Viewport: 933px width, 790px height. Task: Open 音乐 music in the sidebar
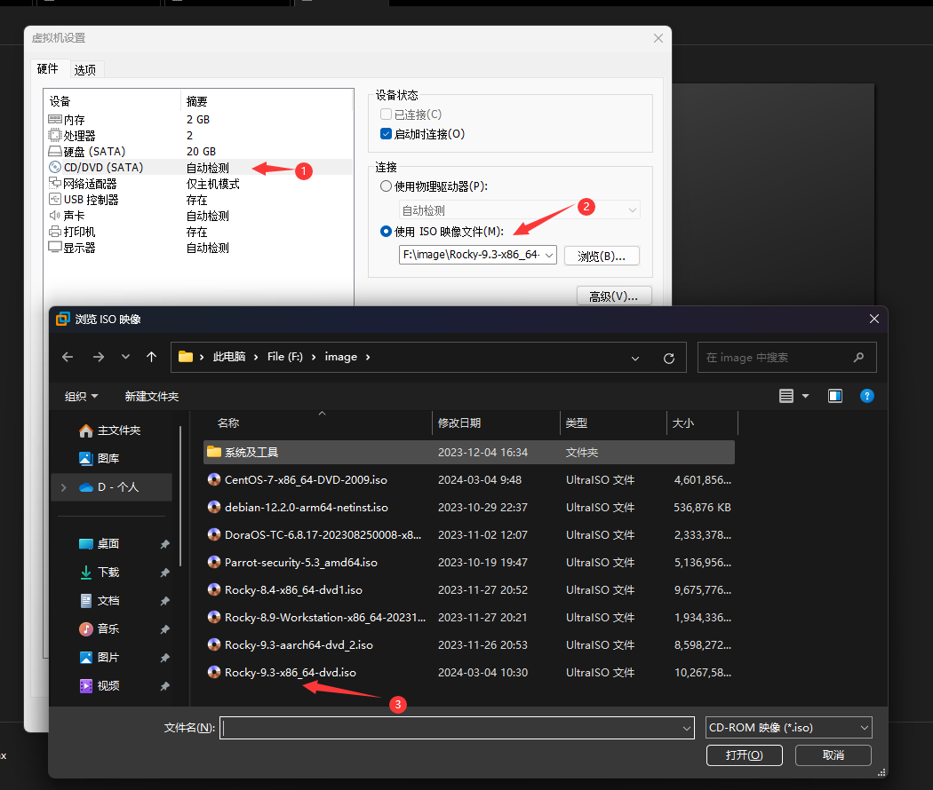[x=100, y=629]
